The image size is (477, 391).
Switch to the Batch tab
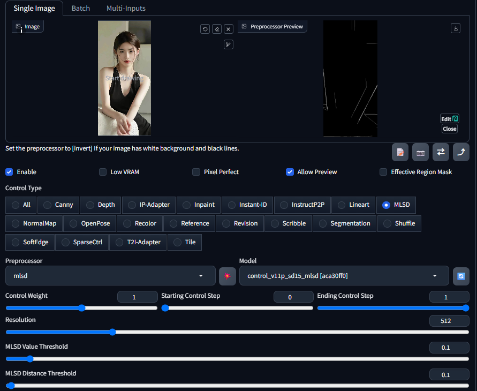coord(81,8)
